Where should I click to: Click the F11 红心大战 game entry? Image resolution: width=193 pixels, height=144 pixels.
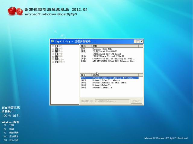coord(11,140)
